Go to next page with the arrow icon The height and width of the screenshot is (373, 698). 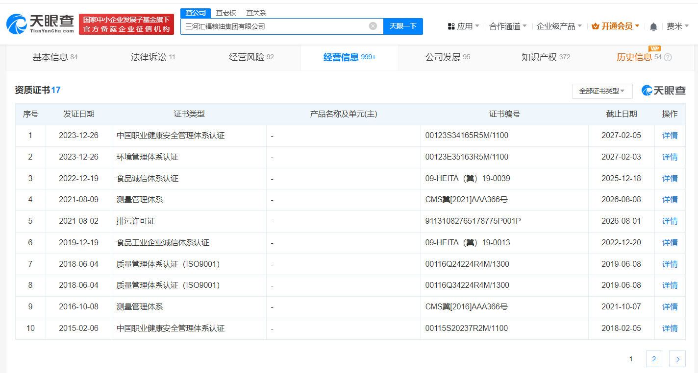[x=677, y=359]
